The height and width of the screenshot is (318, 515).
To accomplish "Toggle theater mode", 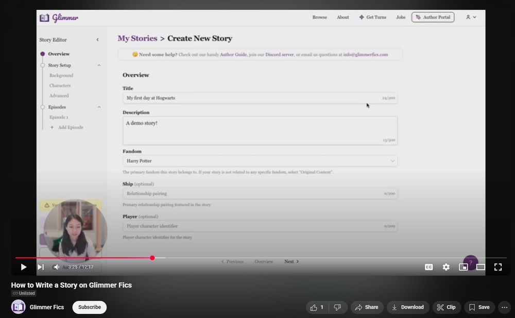I will tap(480, 267).
